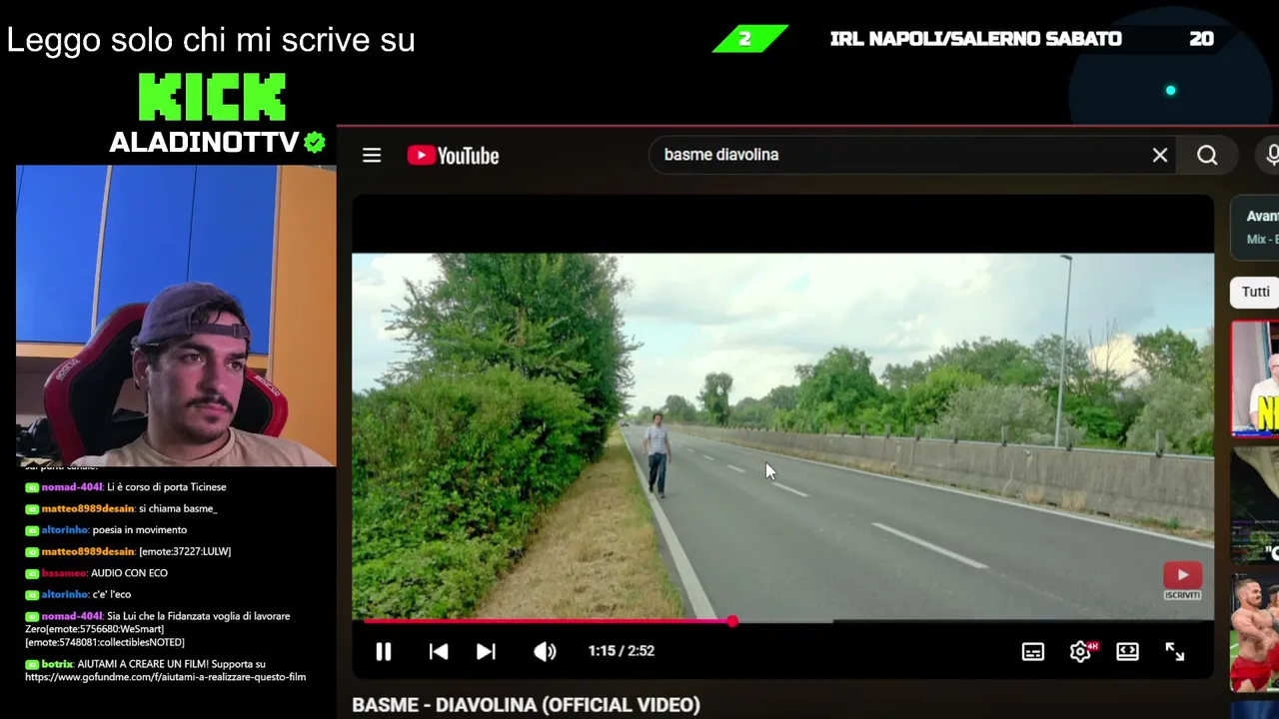
Task: Mute the video with the speaker icon
Action: coord(544,651)
